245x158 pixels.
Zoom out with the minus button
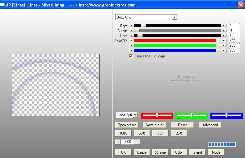point(137,142)
